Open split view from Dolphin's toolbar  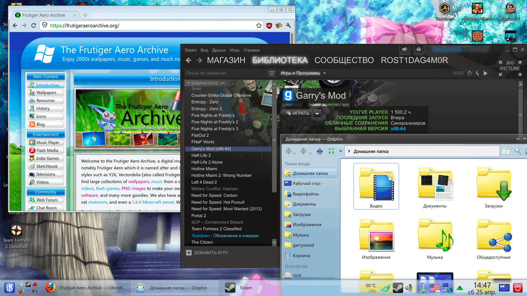point(505,151)
